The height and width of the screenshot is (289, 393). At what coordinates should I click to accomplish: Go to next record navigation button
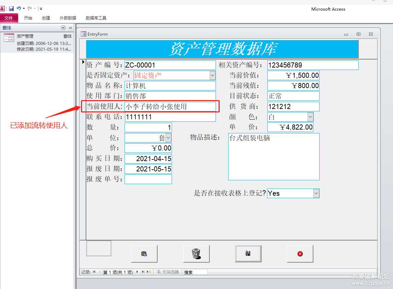coord(137,272)
